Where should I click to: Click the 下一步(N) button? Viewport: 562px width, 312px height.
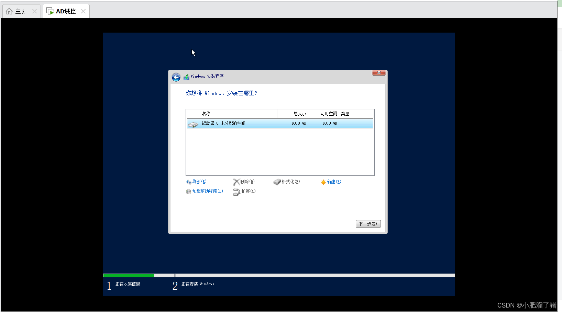368,224
